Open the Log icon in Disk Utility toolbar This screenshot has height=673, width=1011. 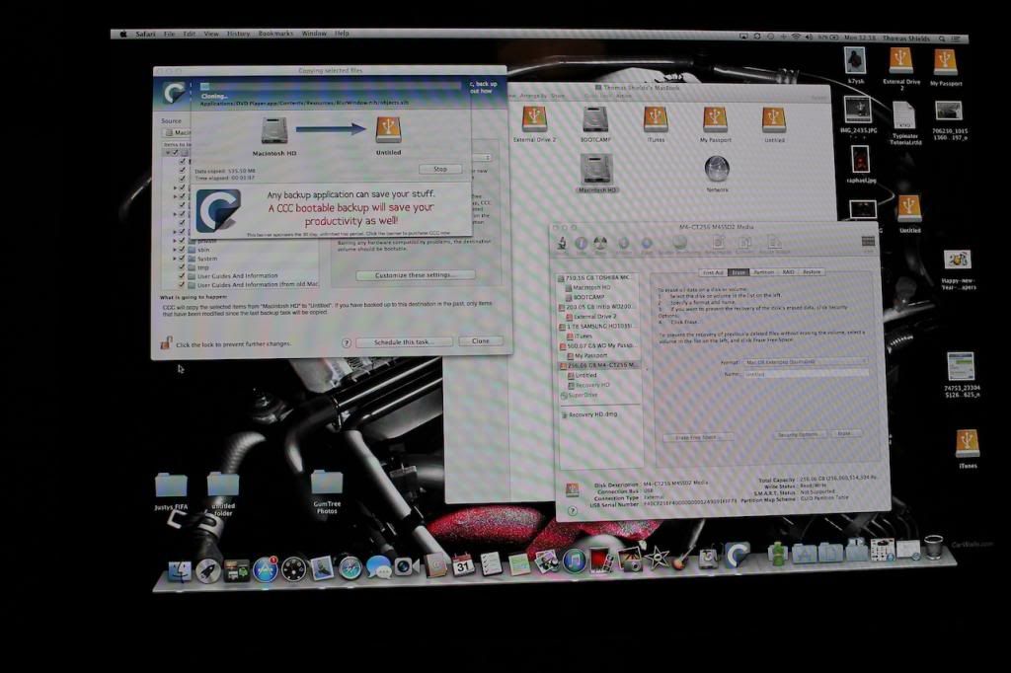pos(868,243)
